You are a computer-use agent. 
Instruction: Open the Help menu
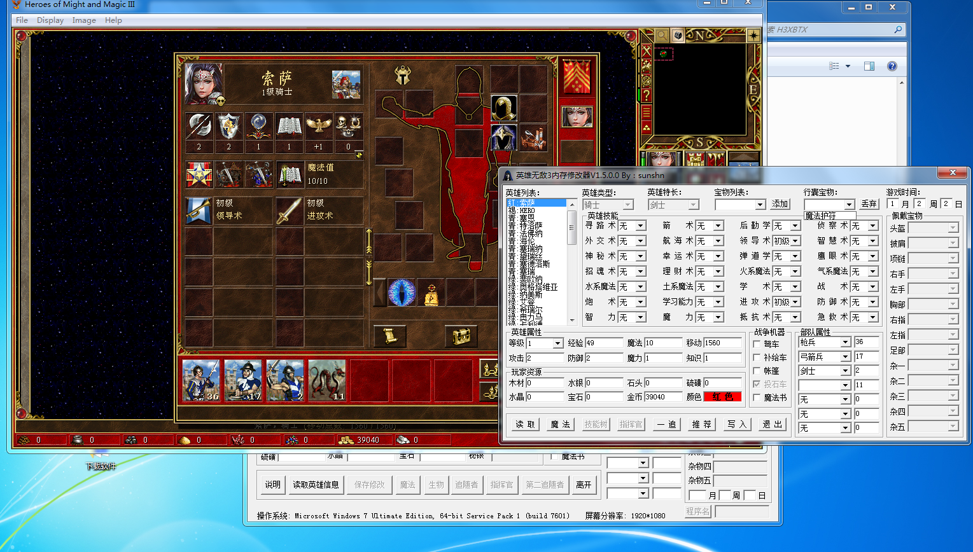(x=113, y=20)
